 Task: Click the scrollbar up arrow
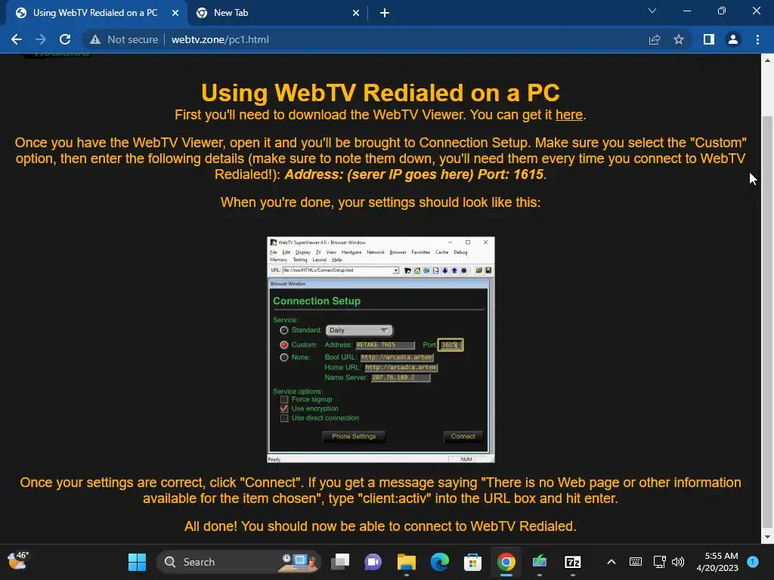[x=767, y=60]
